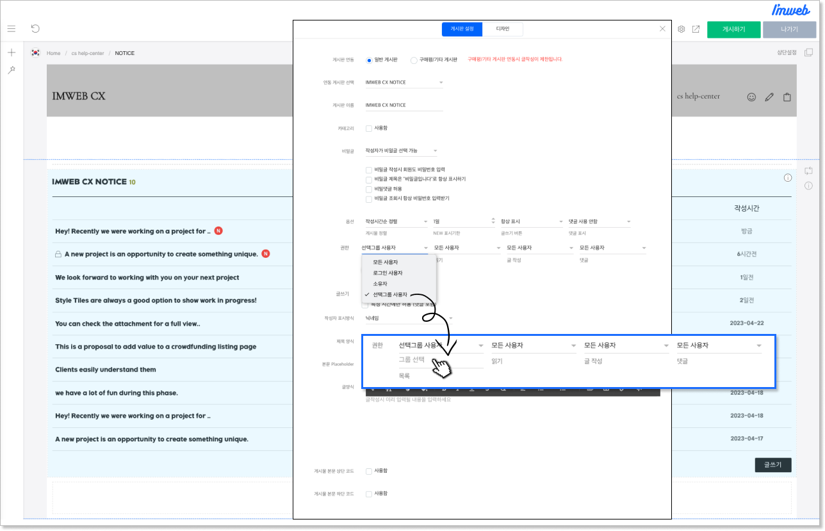Click the pencil edit icon in header

point(769,97)
